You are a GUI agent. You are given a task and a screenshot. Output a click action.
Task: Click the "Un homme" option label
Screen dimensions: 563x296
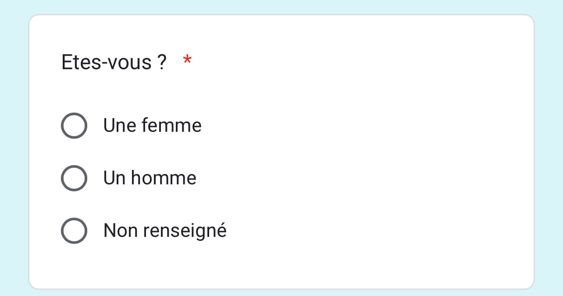(x=150, y=178)
